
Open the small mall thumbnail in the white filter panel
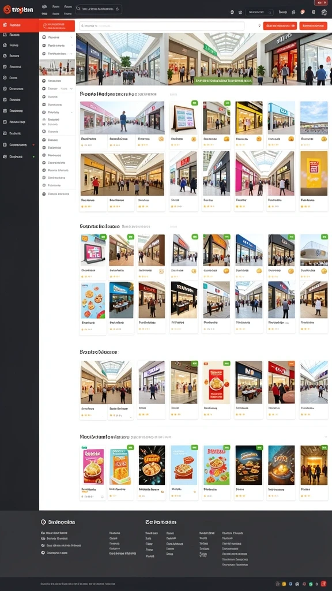pyautogui.click(x=57, y=68)
